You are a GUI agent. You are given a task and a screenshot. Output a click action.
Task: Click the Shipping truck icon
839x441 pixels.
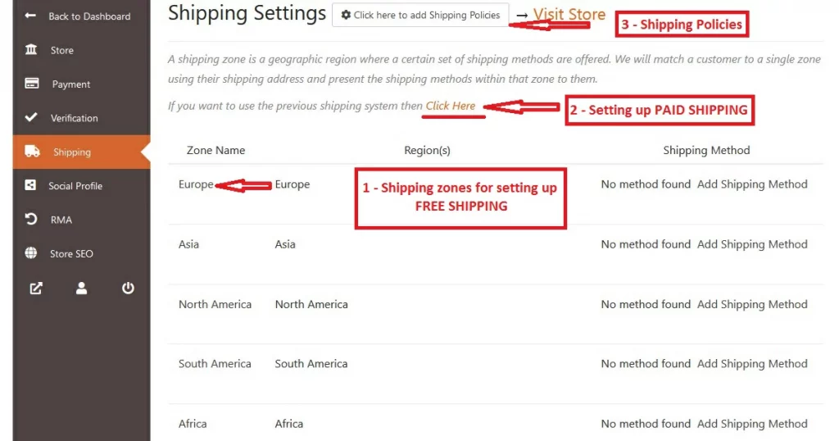click(32, 152)
